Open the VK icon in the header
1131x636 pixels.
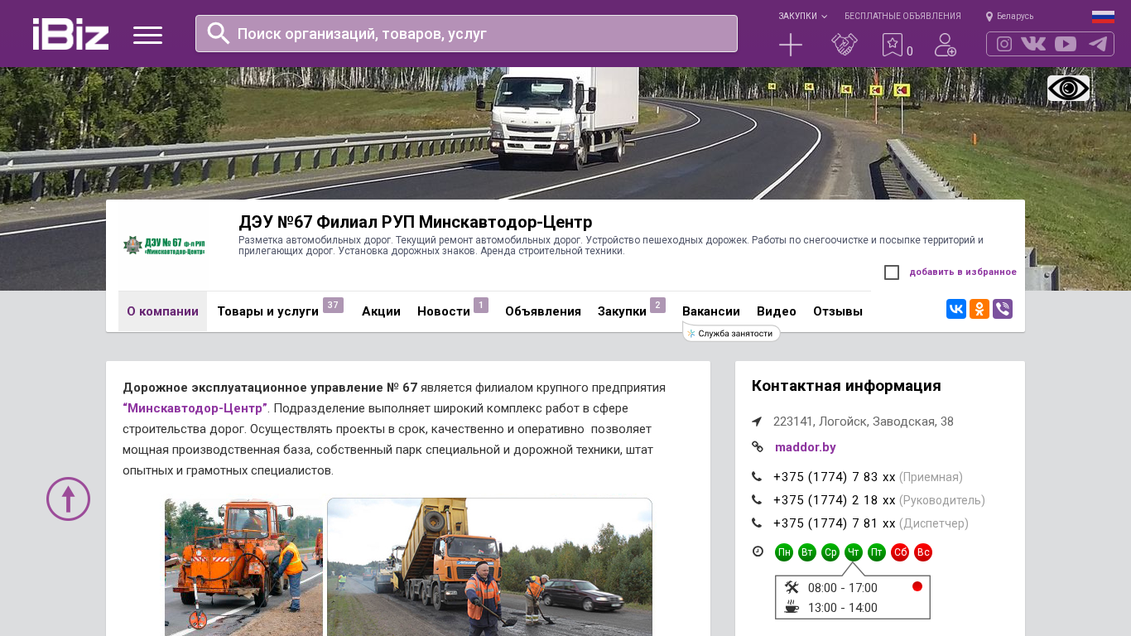pyautogui.click(x=1033, y=44)
